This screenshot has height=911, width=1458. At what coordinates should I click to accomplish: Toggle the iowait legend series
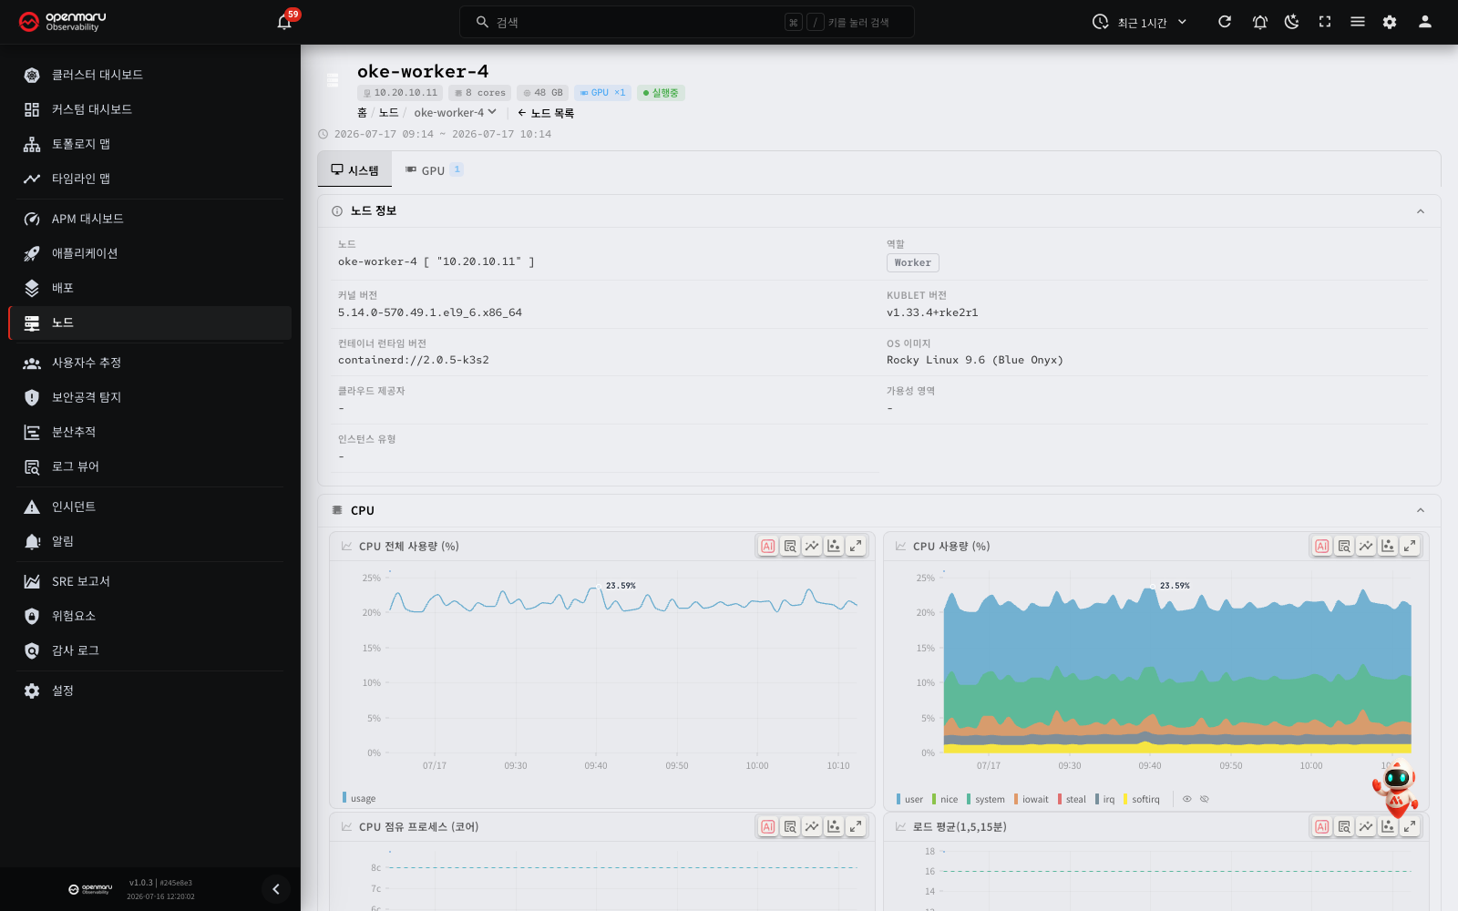click(x=1032, y=799)
